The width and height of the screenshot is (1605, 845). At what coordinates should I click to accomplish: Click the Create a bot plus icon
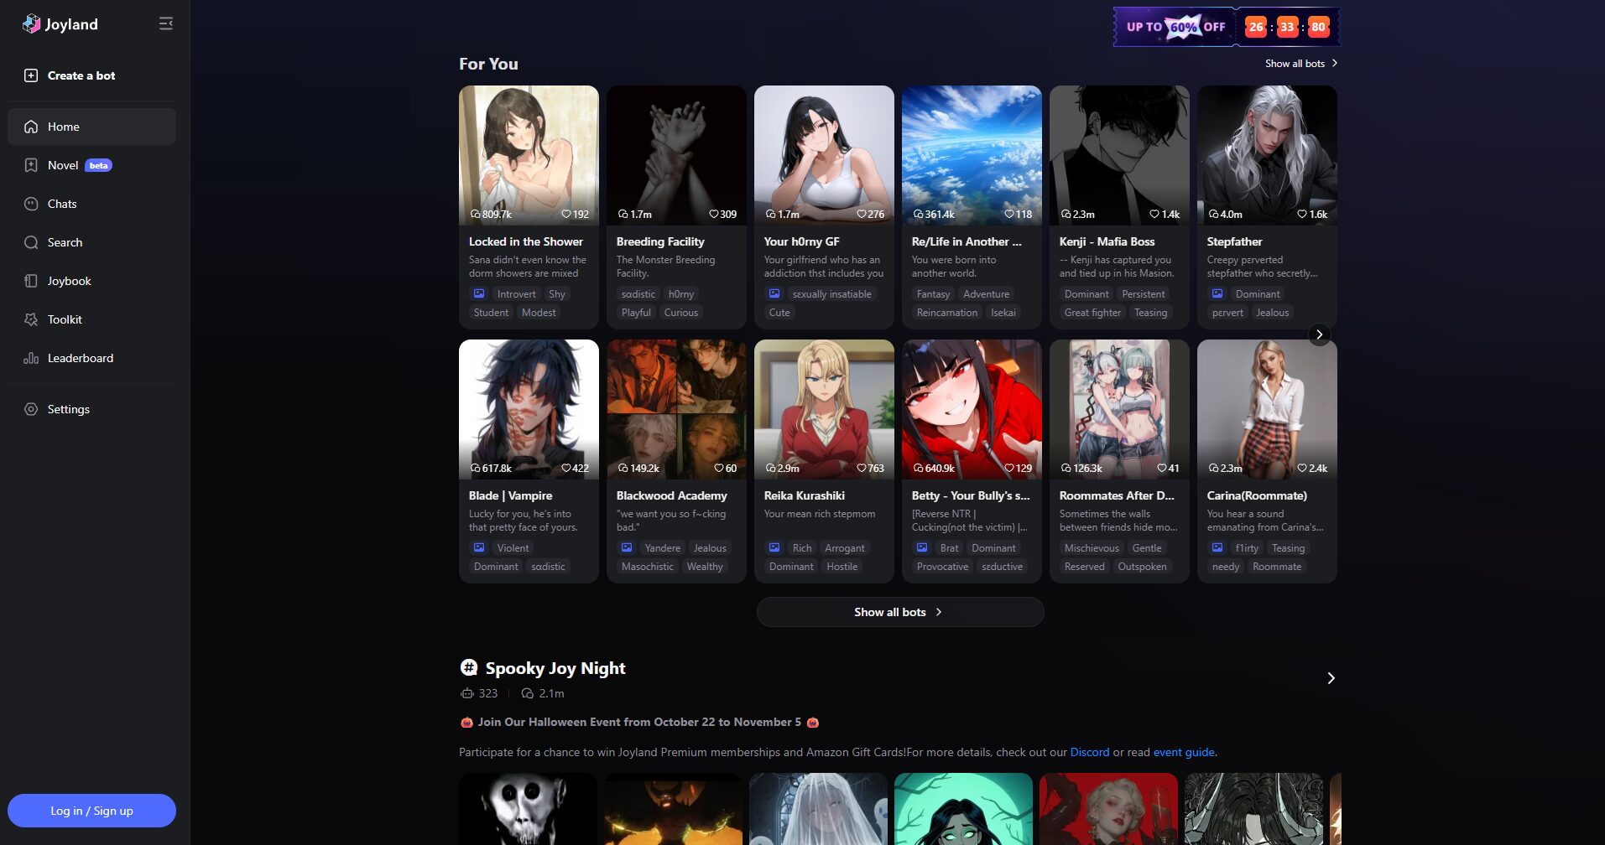coord(31,75)
